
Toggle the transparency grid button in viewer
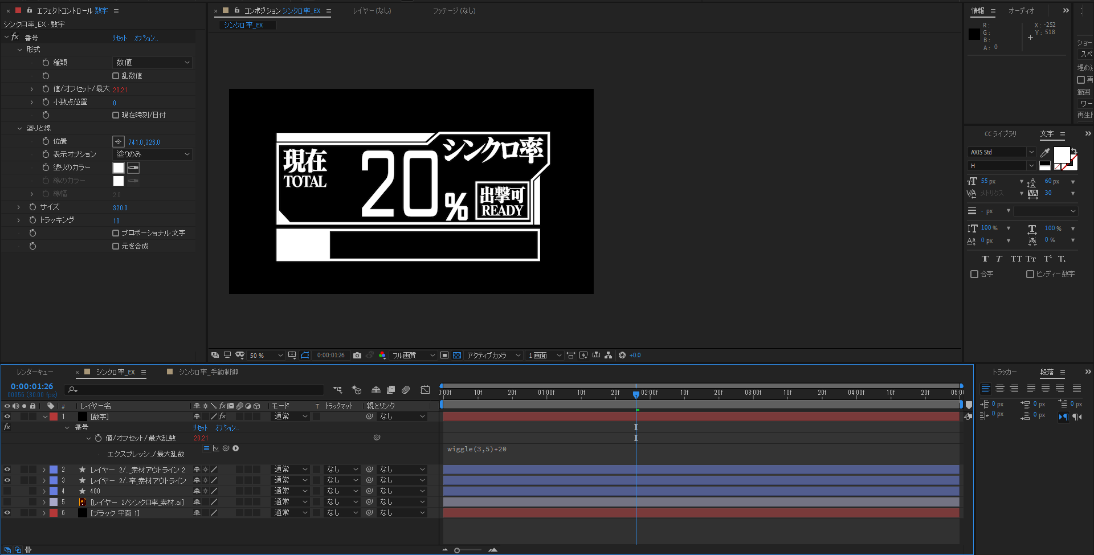pos(457,356)
